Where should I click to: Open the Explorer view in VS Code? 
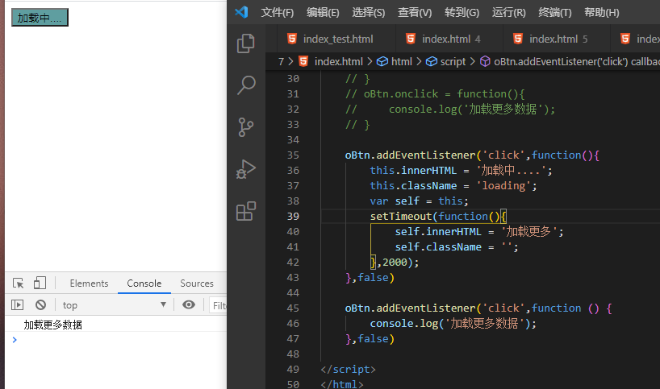[x=246, y=43]
